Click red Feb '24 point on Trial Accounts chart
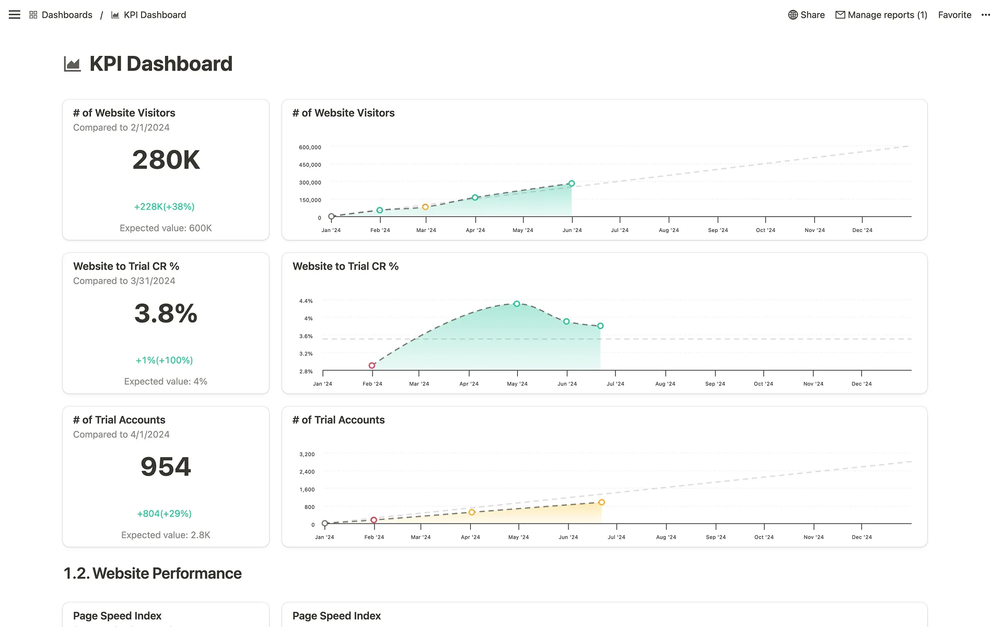This screenshot has width=1003, height=627. click(x=374, y=520)
